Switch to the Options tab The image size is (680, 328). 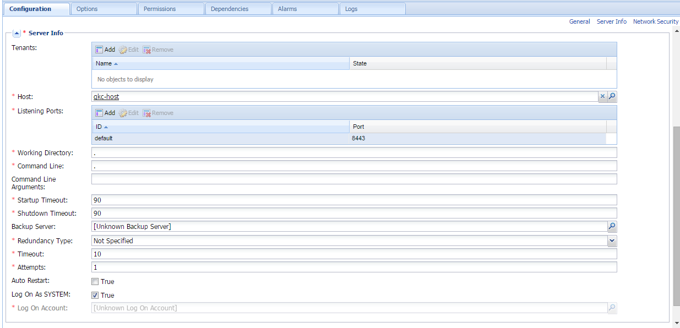pyautogui.click(x=104, y=9)
